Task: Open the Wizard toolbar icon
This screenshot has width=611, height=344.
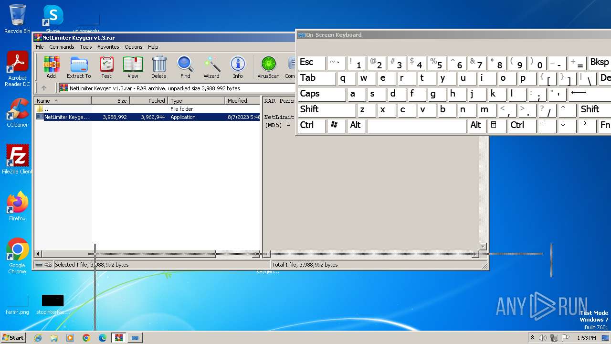Action: pyautogui.click(x=211, y=67)
